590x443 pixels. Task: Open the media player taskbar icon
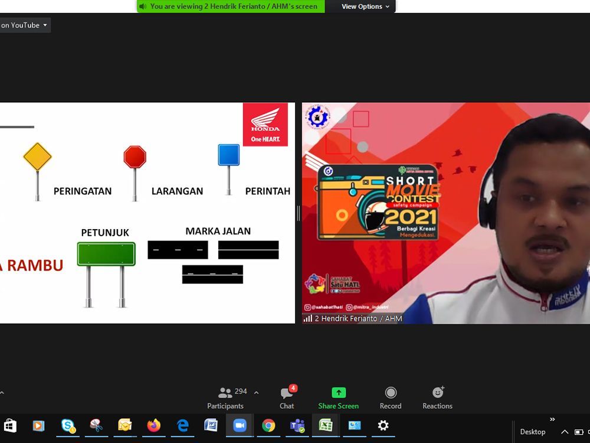[x=38, y=426]
